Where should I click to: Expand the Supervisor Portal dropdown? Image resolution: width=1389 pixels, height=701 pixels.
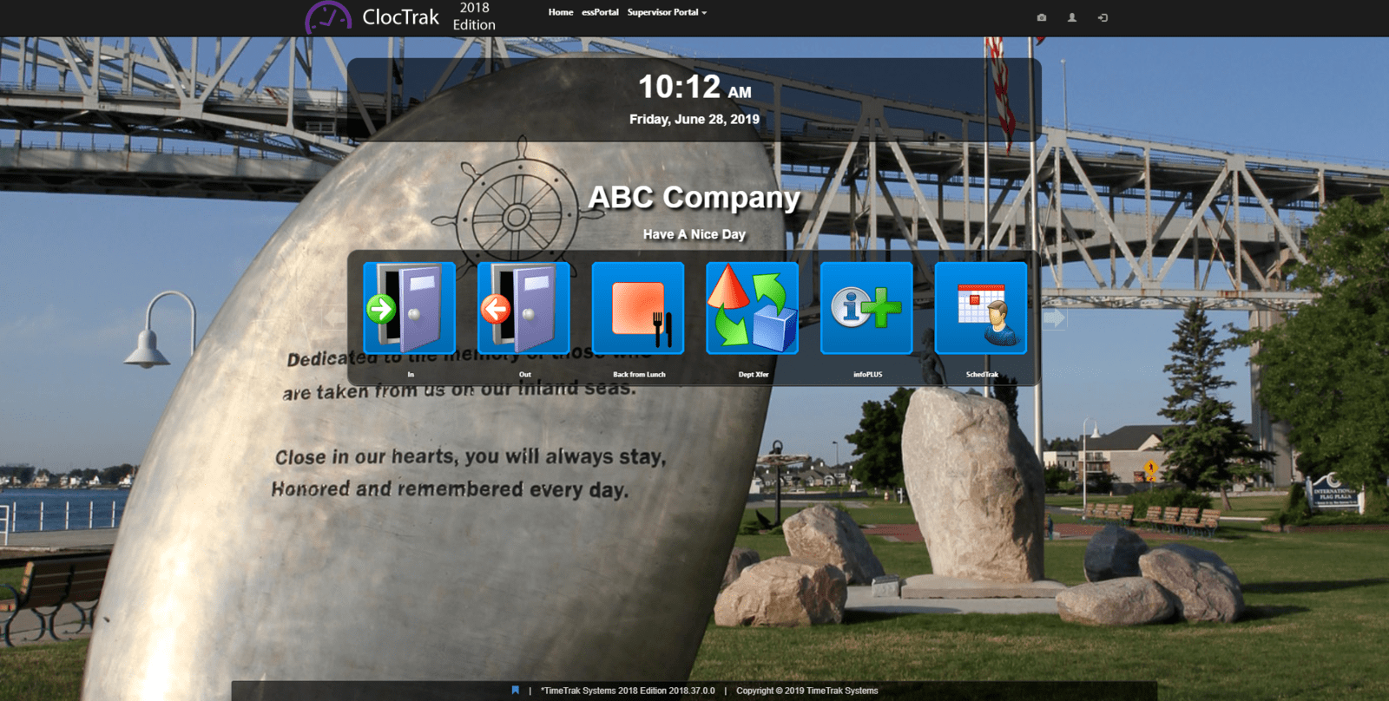pyautogui.click(x=667, y=12)
